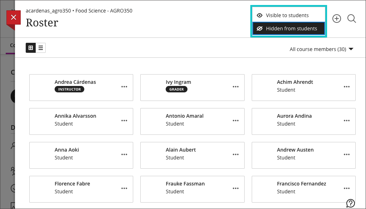Open the Antonio Amaral options menu
Image resolution: width=366 pixels, height=209 pixels.
tap(236, 121)
